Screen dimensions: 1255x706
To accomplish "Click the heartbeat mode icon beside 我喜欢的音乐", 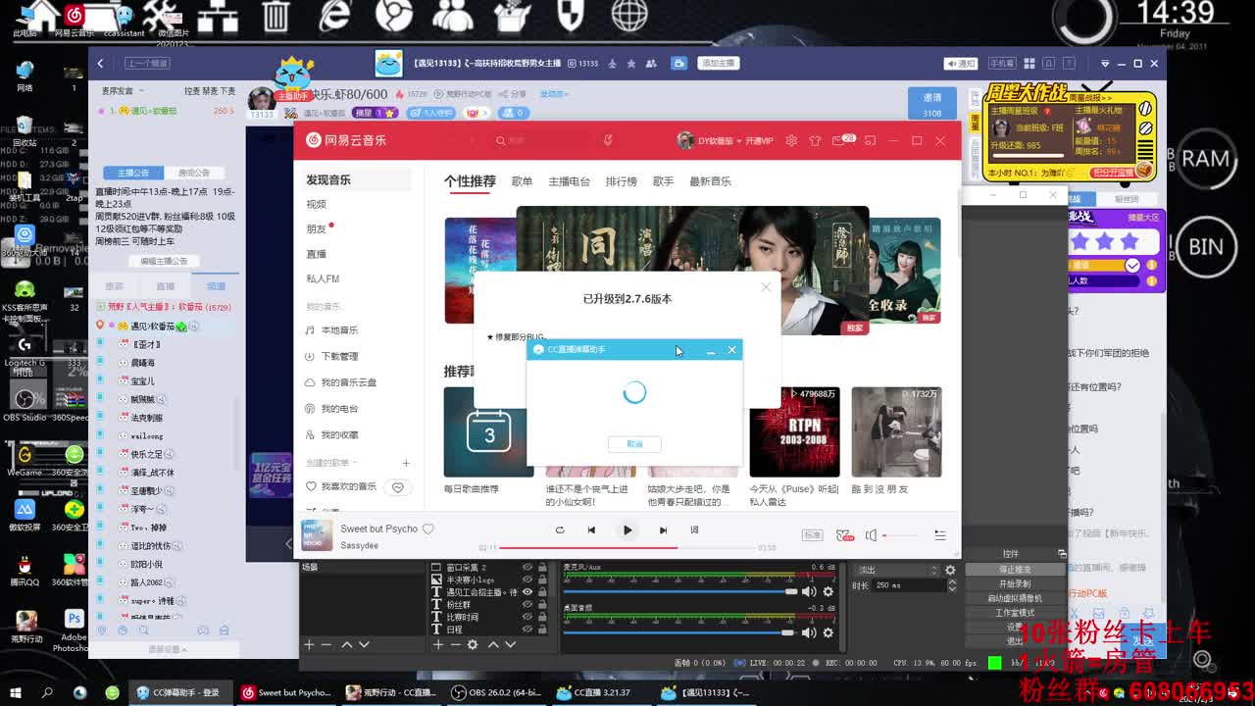I will tap(398, 487).
